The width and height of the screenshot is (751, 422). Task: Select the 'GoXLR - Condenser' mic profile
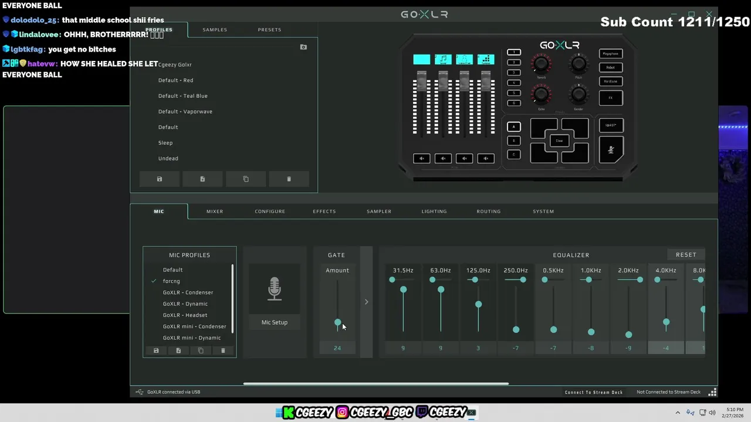click(188, 292)
